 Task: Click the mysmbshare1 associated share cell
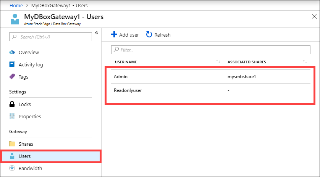pos(242,77)
